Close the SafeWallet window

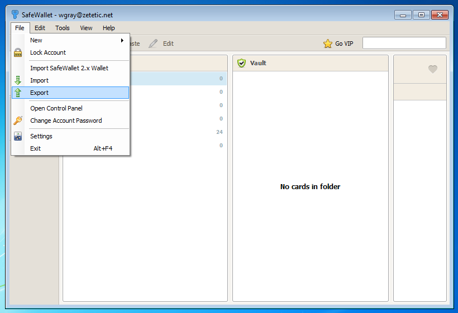click(x=440, y=15)
